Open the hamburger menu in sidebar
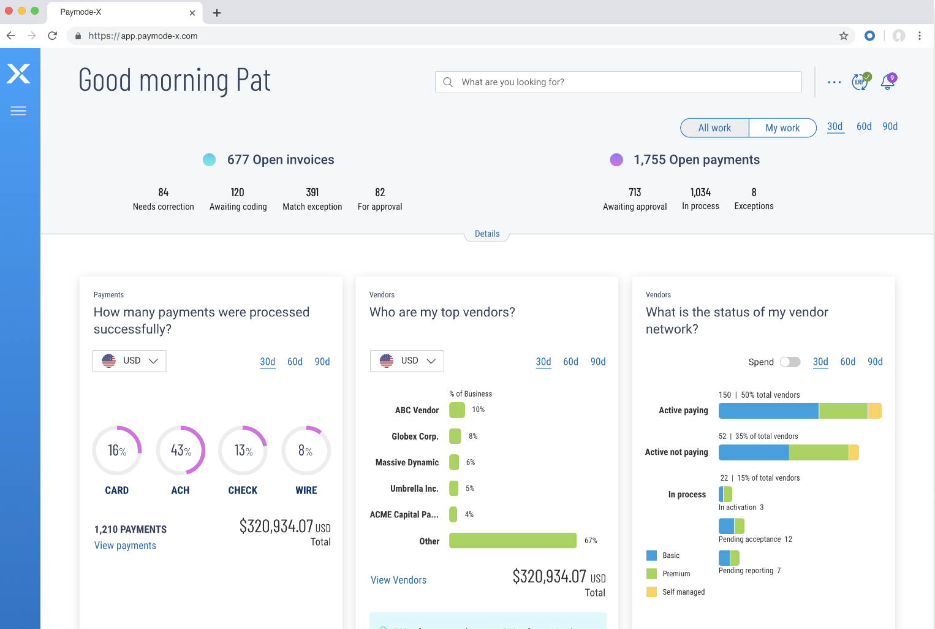Viewport: 935px width, 629px height. [x=18, y=111]
